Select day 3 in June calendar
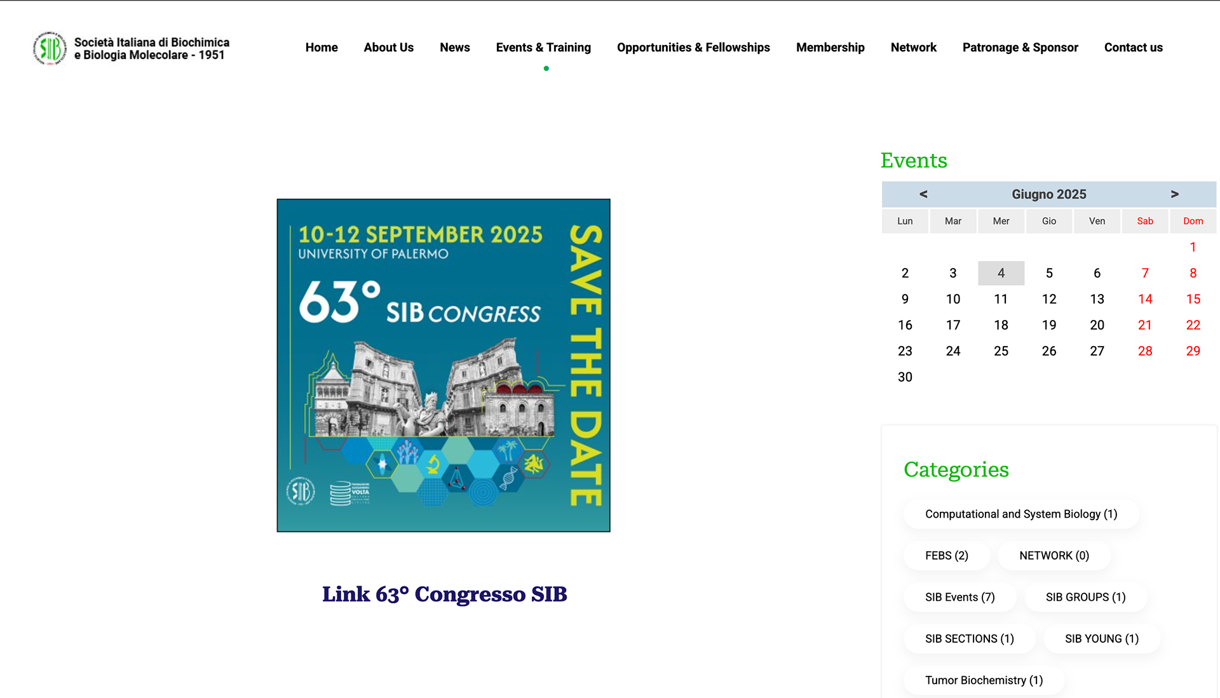This screenshot has height=698, width=1220. point(953,273)
